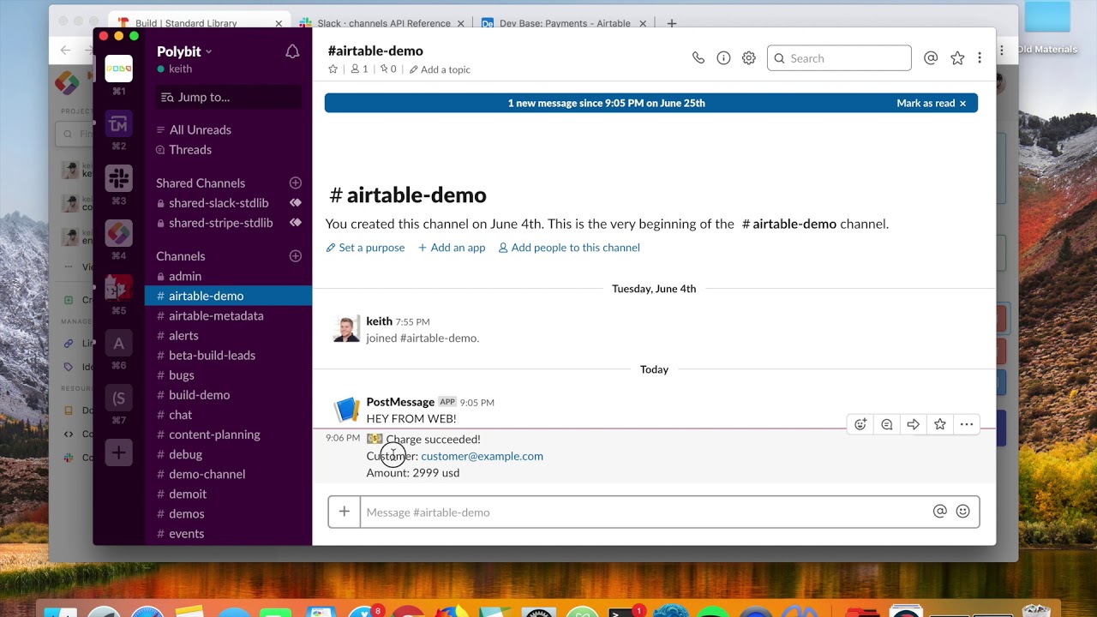Click the PostMessage app avatar
This screenshot has width=1097, height=617.
coord(346,410)
